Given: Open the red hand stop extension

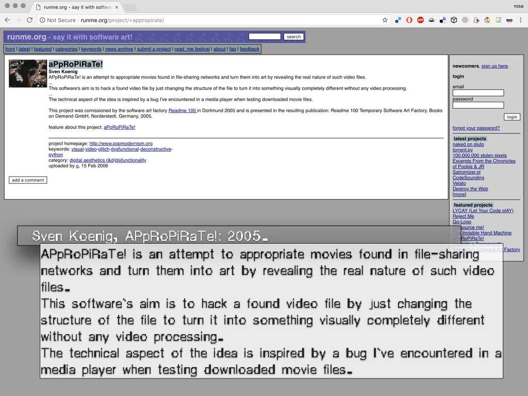Looking at the screenshot, I should [x=409, y=20].
